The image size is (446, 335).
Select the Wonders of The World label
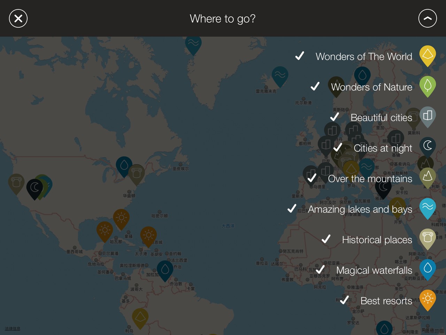point(364,57)
